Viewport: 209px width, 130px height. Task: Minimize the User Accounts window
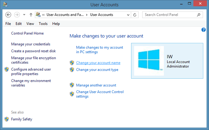[181, 4]
